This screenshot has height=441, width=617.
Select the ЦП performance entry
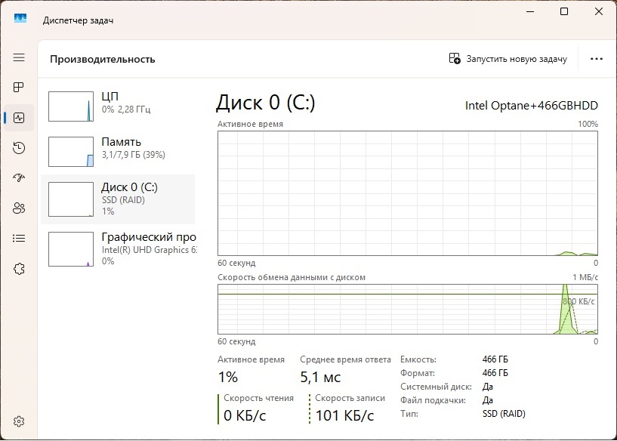[119, 104]
